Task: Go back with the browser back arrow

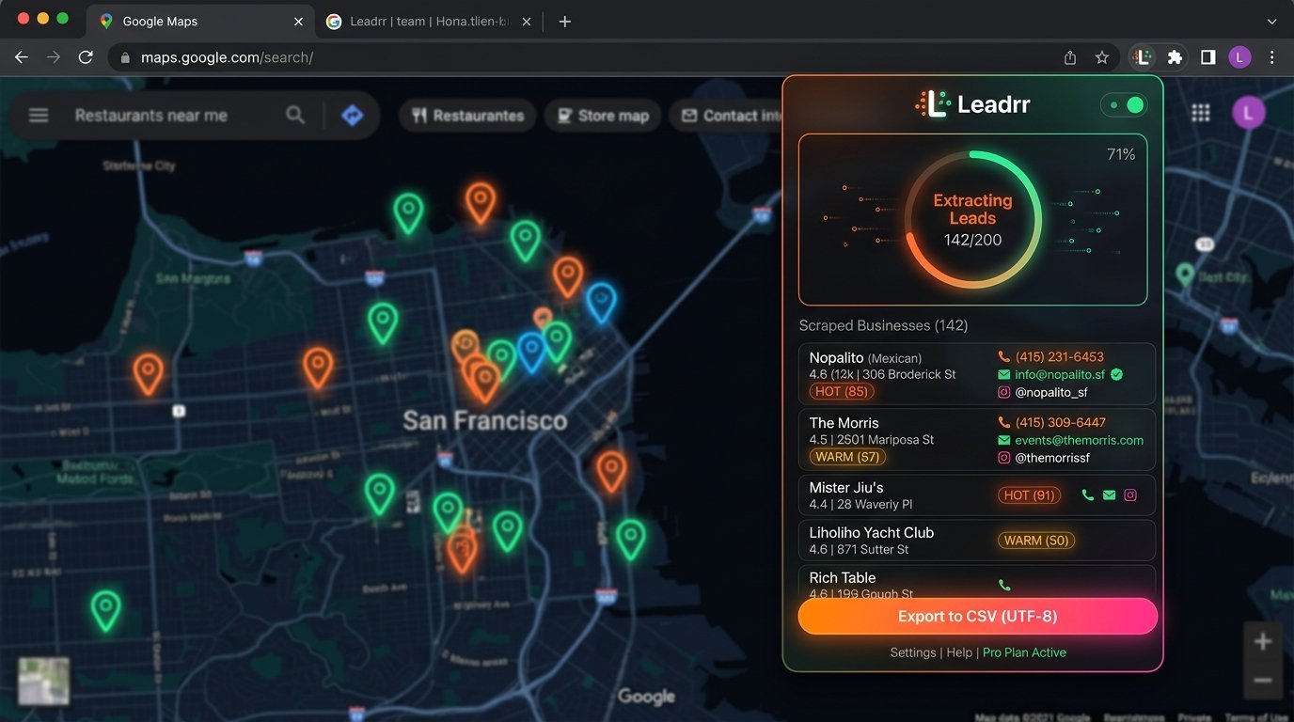Action: [x=22, y=57]
